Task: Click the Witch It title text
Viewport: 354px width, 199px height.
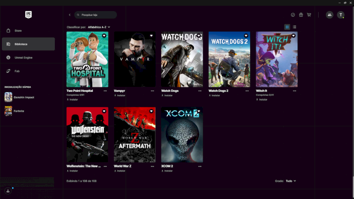Action: tap(262, 91)
